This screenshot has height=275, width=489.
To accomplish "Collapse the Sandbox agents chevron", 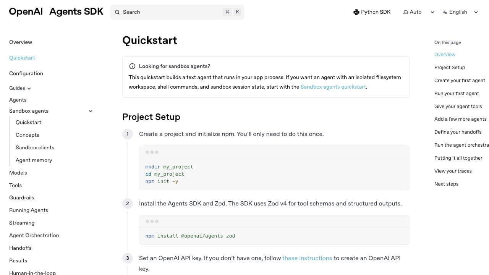I will tap(91, 111).
